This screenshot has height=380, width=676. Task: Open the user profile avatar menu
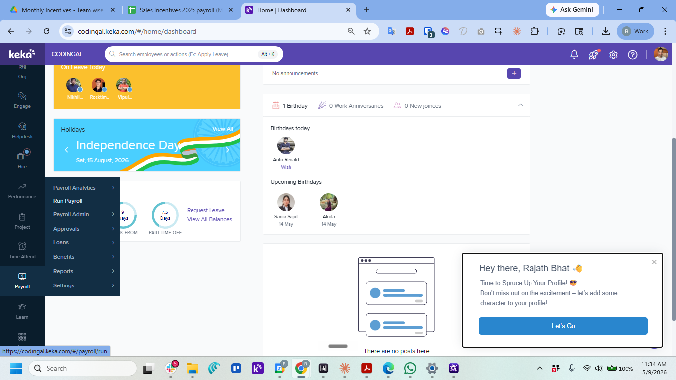pyautogui.click(x=661, y=54)
